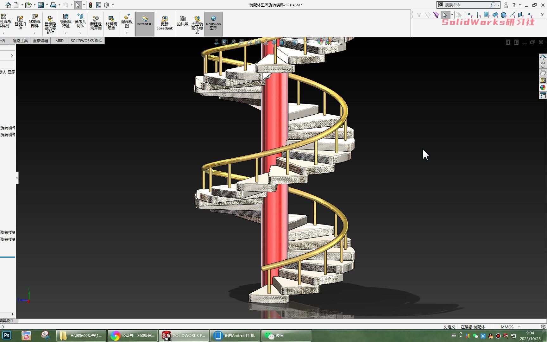Open View Palette in task pane
The image size is (547, 342).
coord(543,80)
